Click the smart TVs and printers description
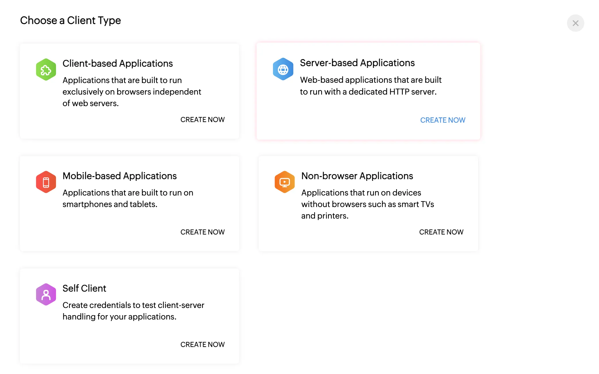The width and height of the screenshot is (599, 374). [367, 204]
